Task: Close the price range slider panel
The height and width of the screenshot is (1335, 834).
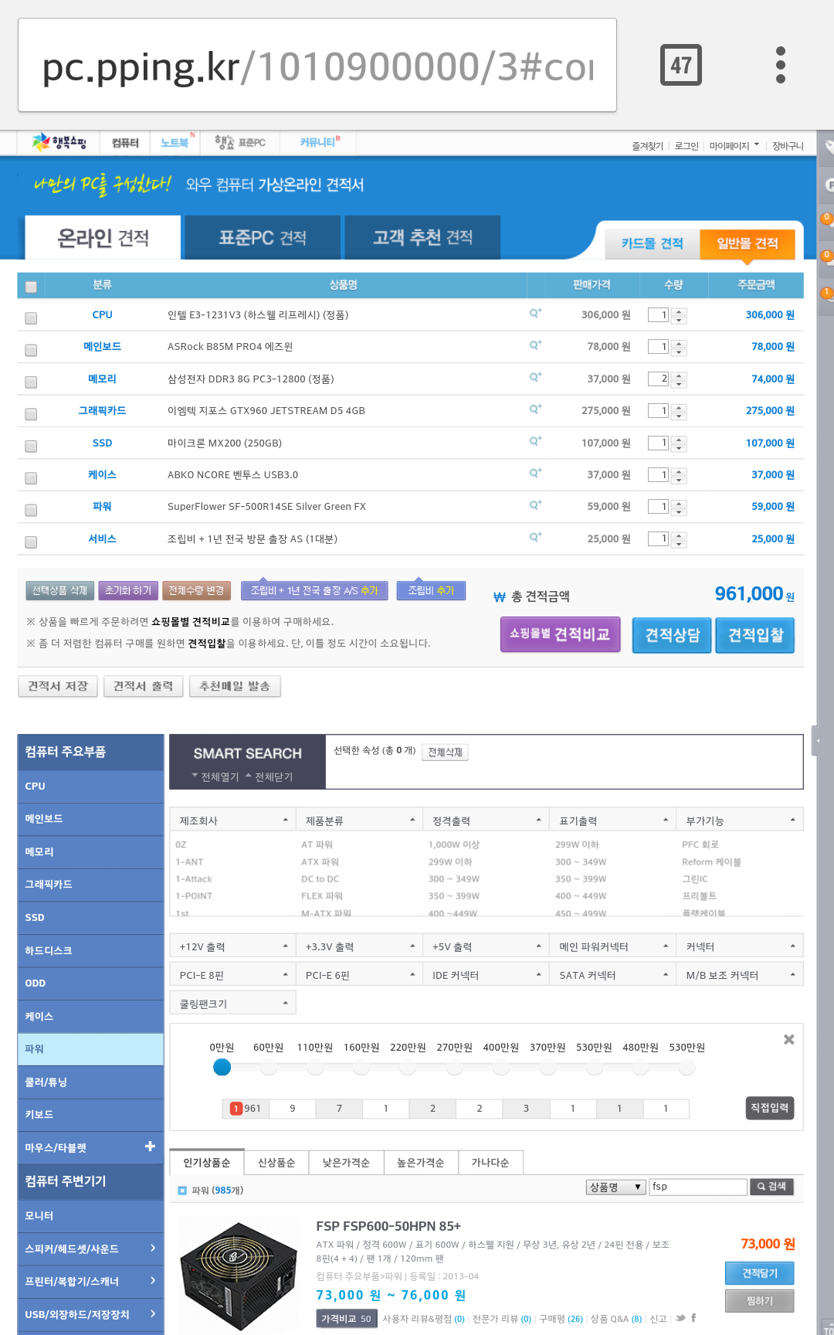Action: click(x=788, y=1040)
